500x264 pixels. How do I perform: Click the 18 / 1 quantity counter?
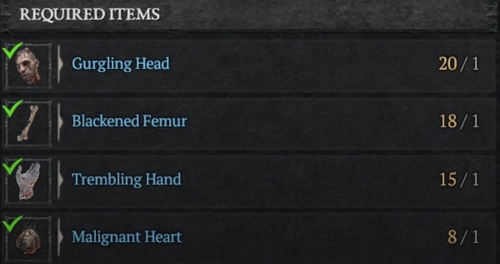(459, 121)
